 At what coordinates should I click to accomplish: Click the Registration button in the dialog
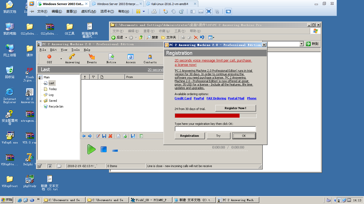pyautogui.click(x=189, y=136)
